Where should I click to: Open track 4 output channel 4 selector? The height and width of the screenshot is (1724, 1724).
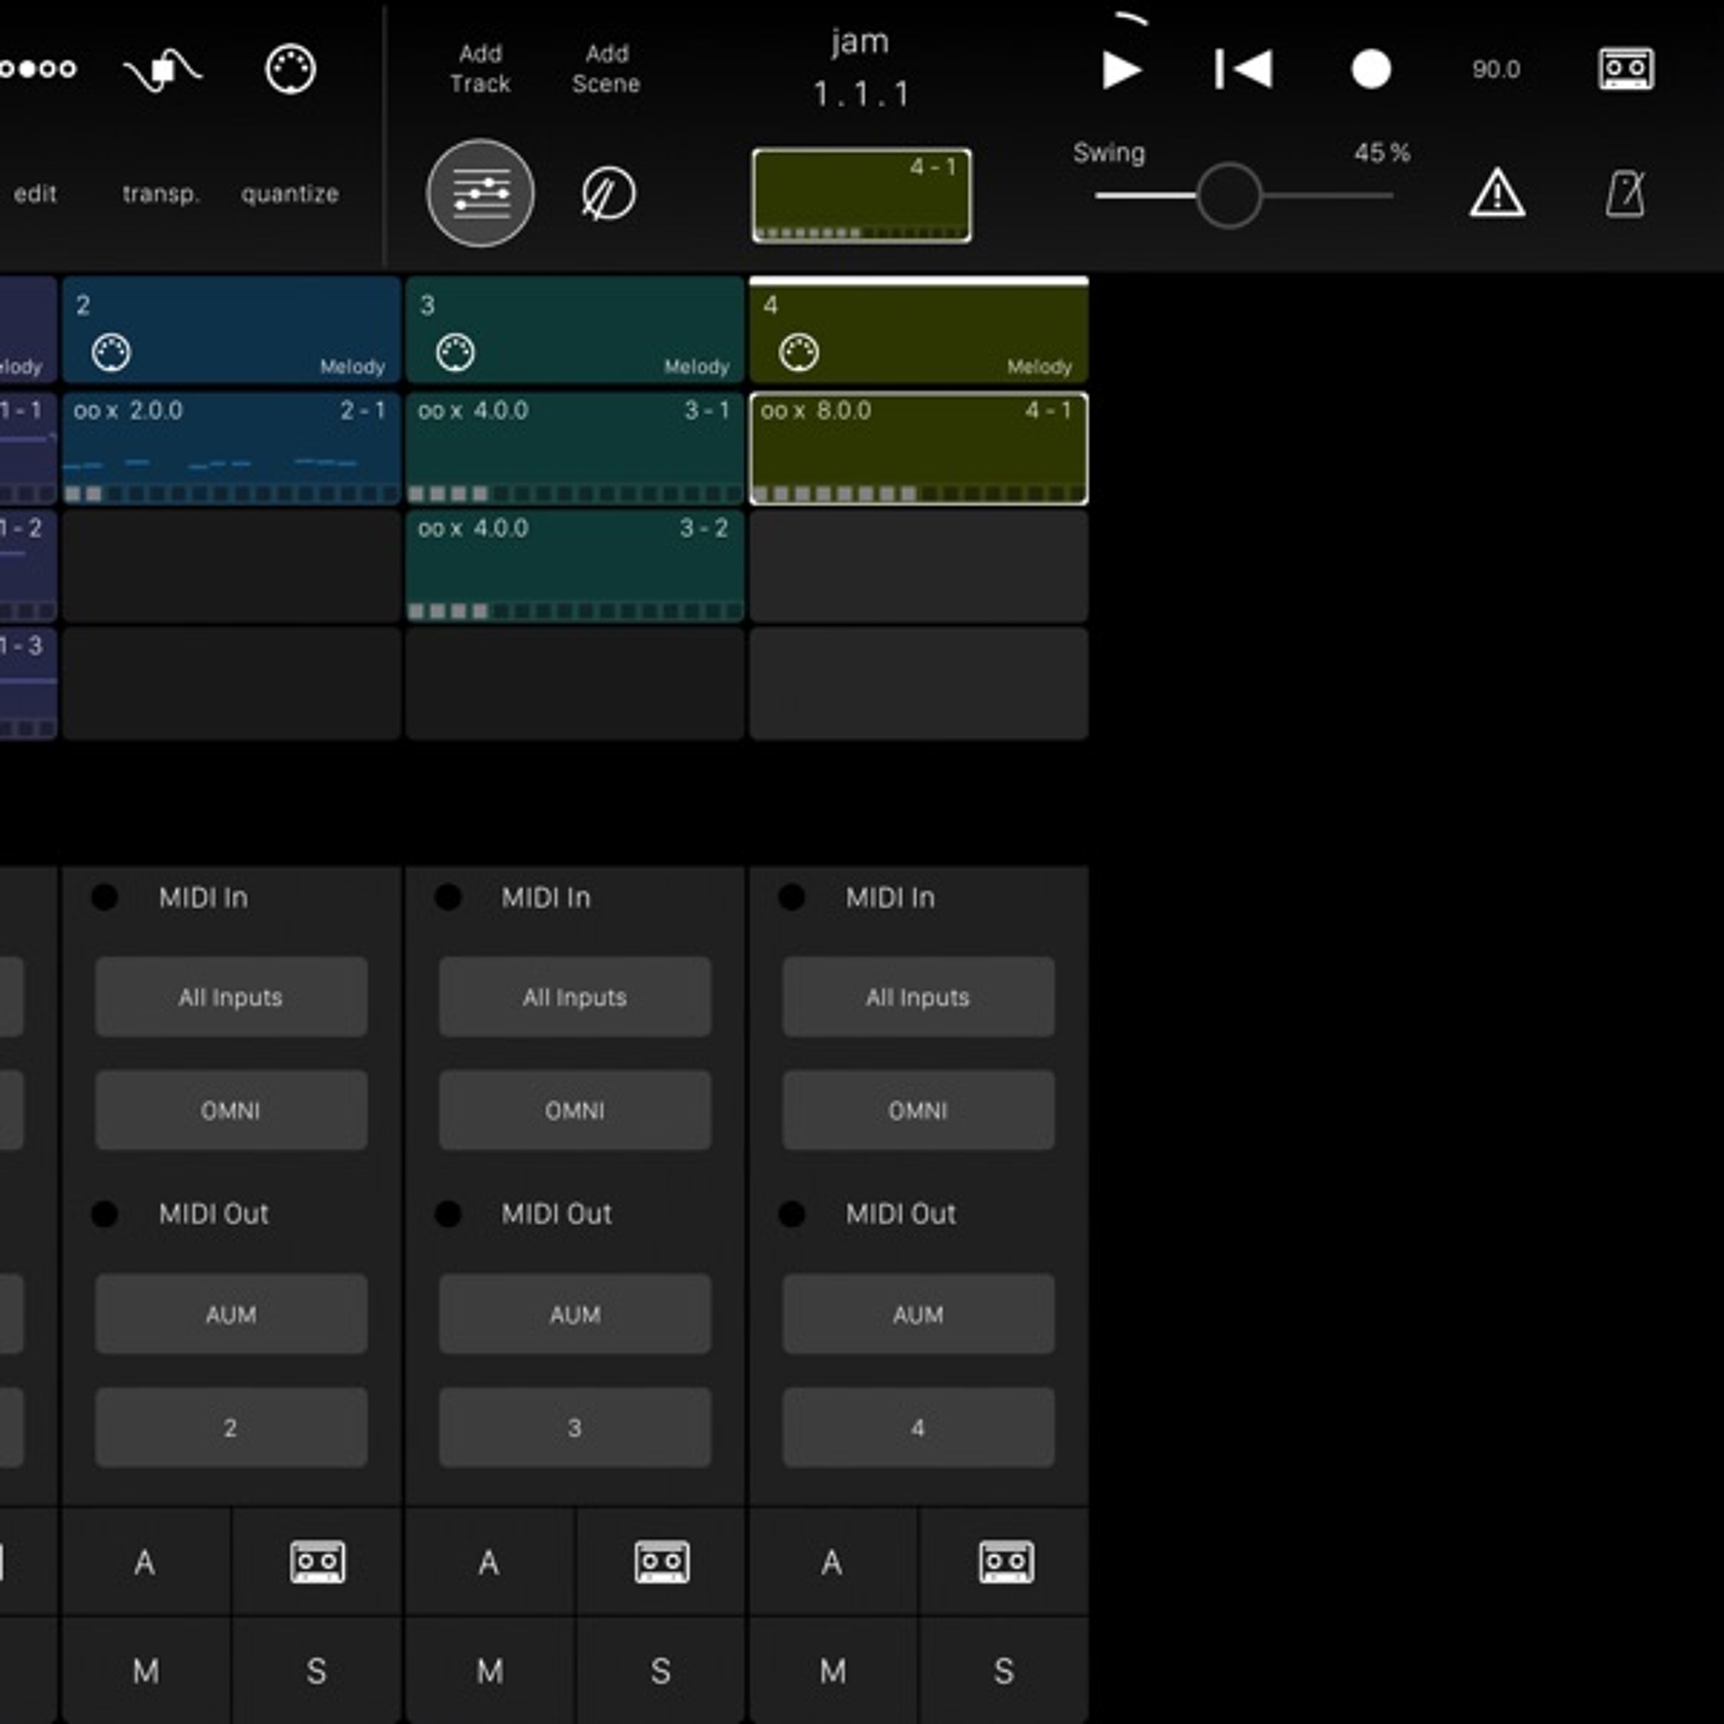point(918,1427)
